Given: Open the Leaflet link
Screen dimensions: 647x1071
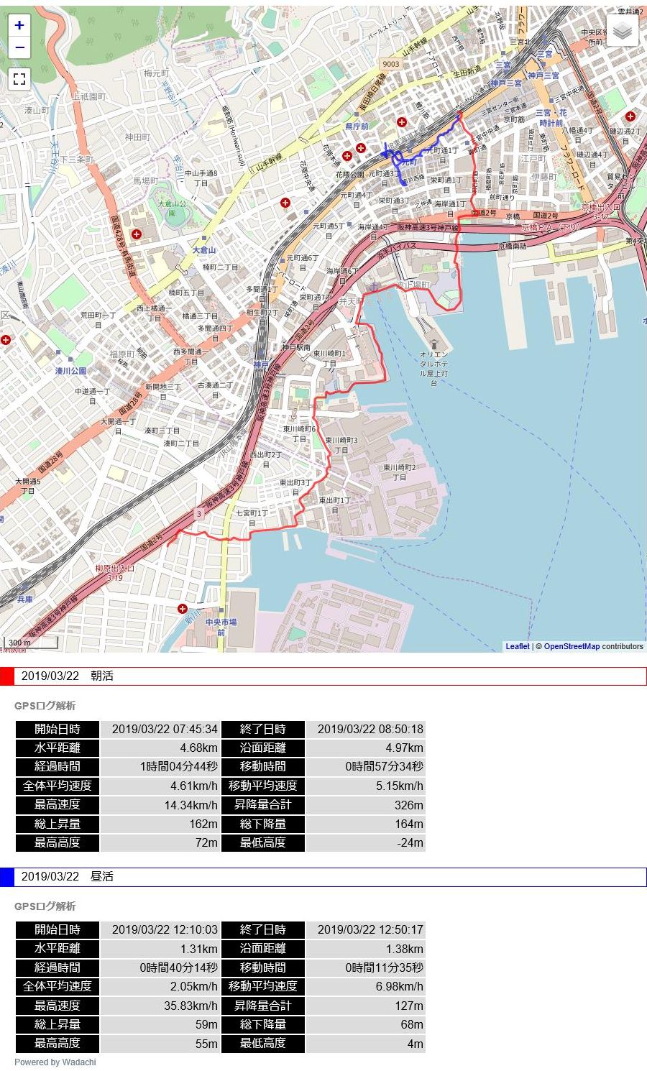Looking at the screenshot, I should click(518, 646).
